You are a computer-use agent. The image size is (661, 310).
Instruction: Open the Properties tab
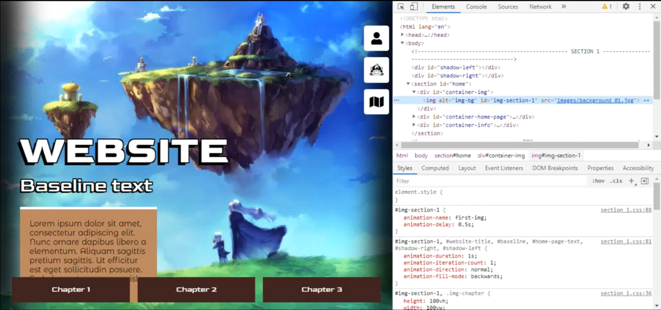point(600,168)
